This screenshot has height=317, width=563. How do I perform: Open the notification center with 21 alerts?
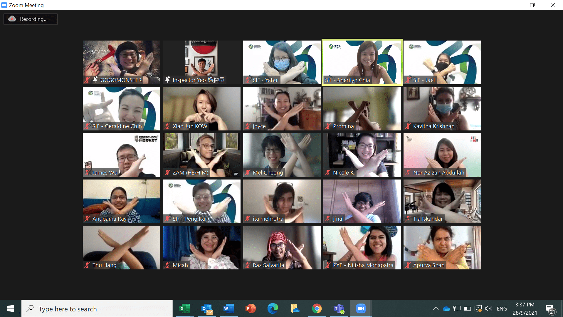550,309
